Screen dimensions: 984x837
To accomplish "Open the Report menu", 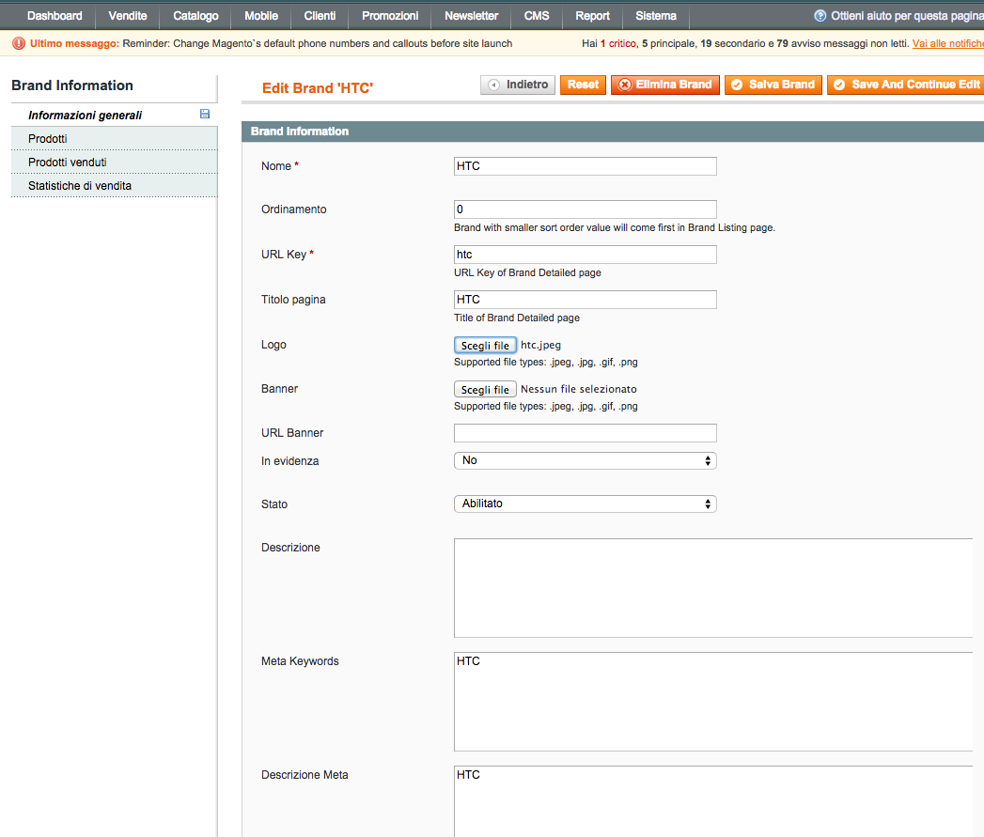I will coord(592,16).
